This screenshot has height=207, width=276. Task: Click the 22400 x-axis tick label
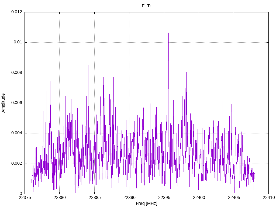(x=199, y=198)
